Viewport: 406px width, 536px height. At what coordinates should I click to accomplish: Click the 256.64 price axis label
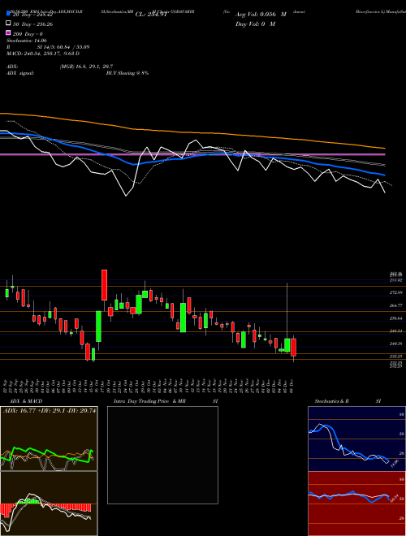coord(395,318)
